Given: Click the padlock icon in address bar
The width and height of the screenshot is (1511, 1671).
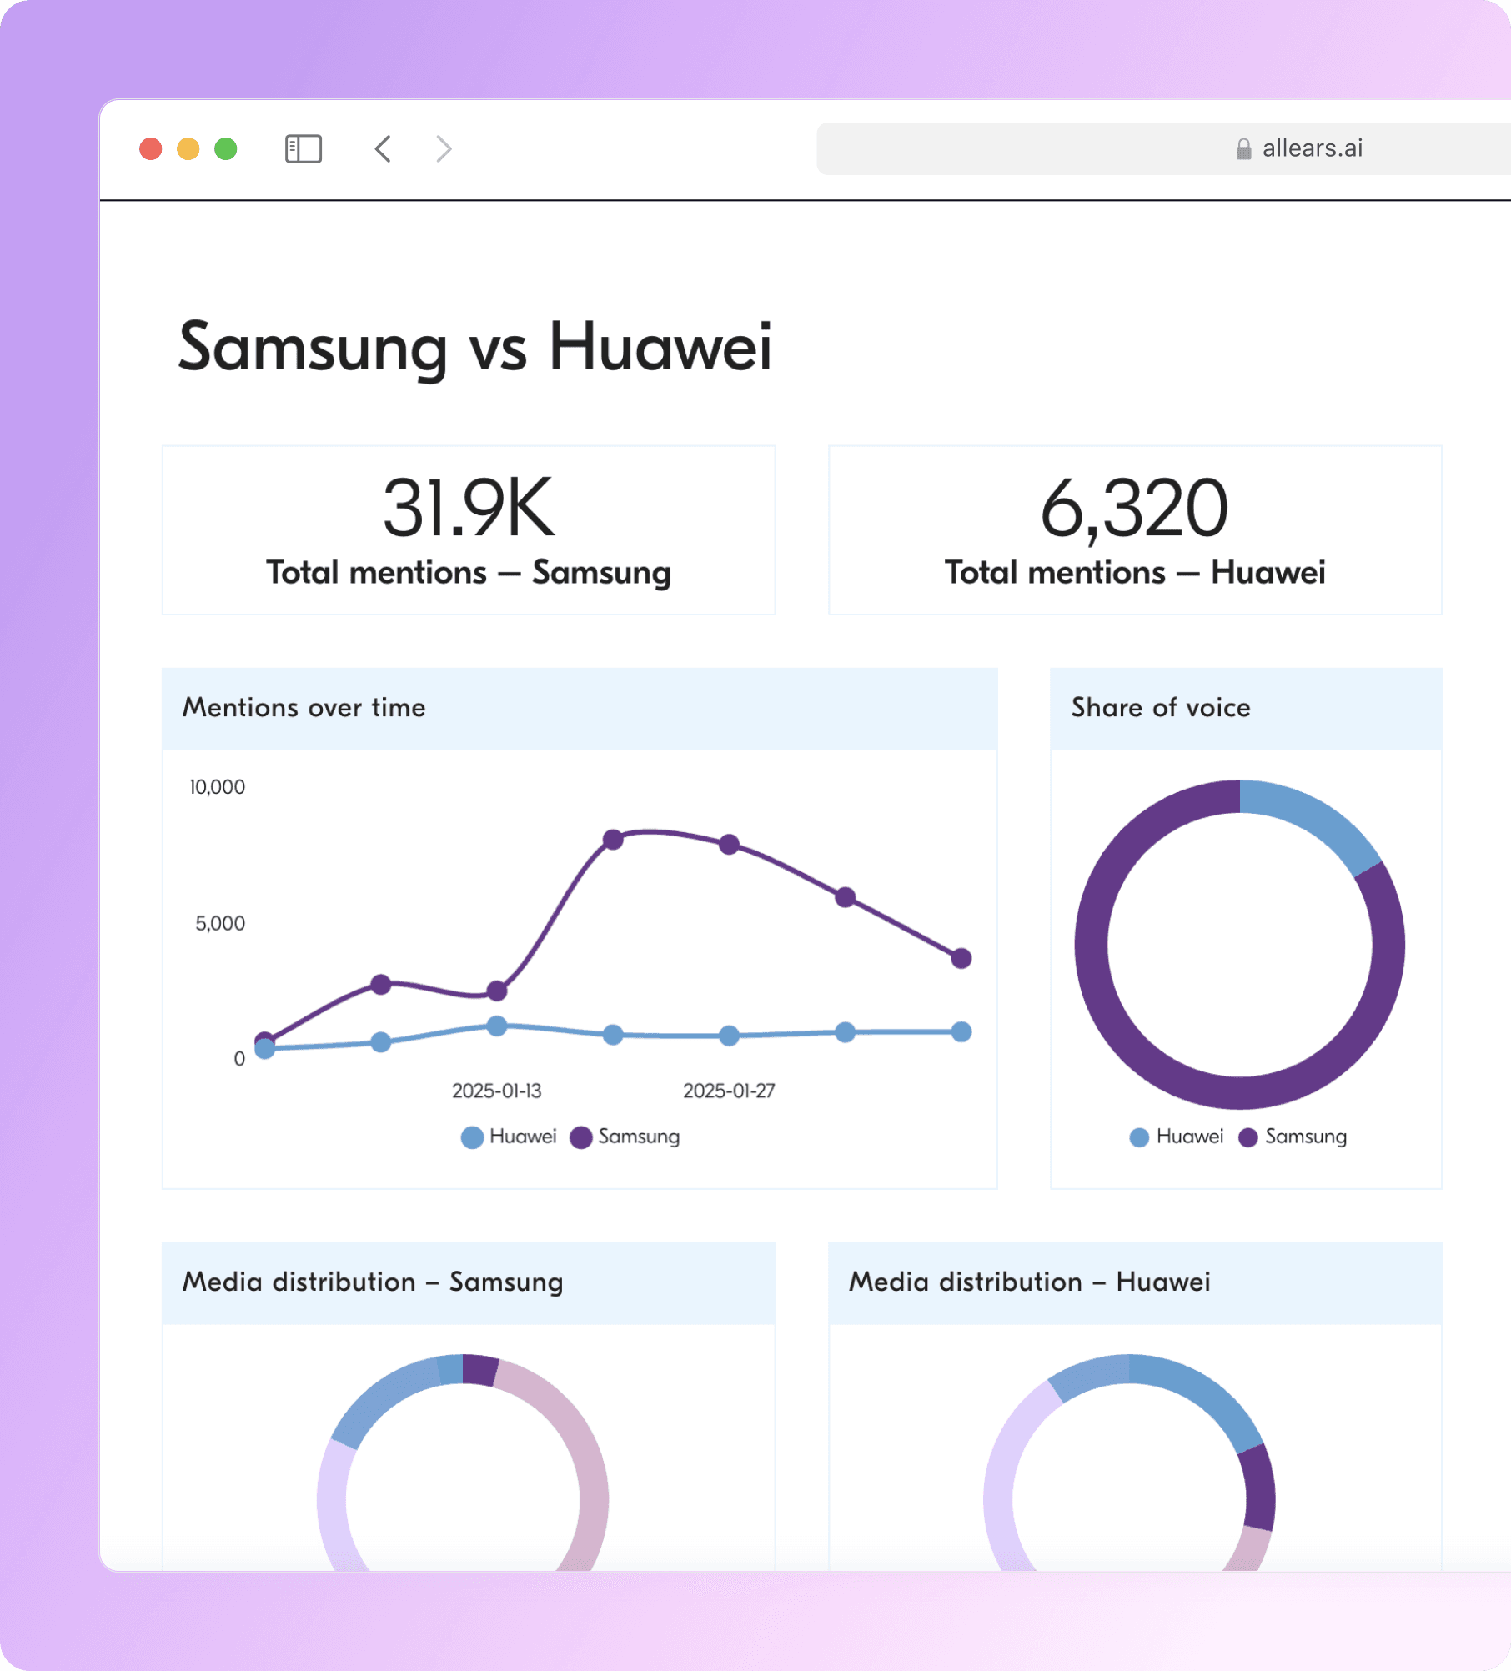Looking at the screenshot, I should pyautogui.click(x=1243, y=149).
